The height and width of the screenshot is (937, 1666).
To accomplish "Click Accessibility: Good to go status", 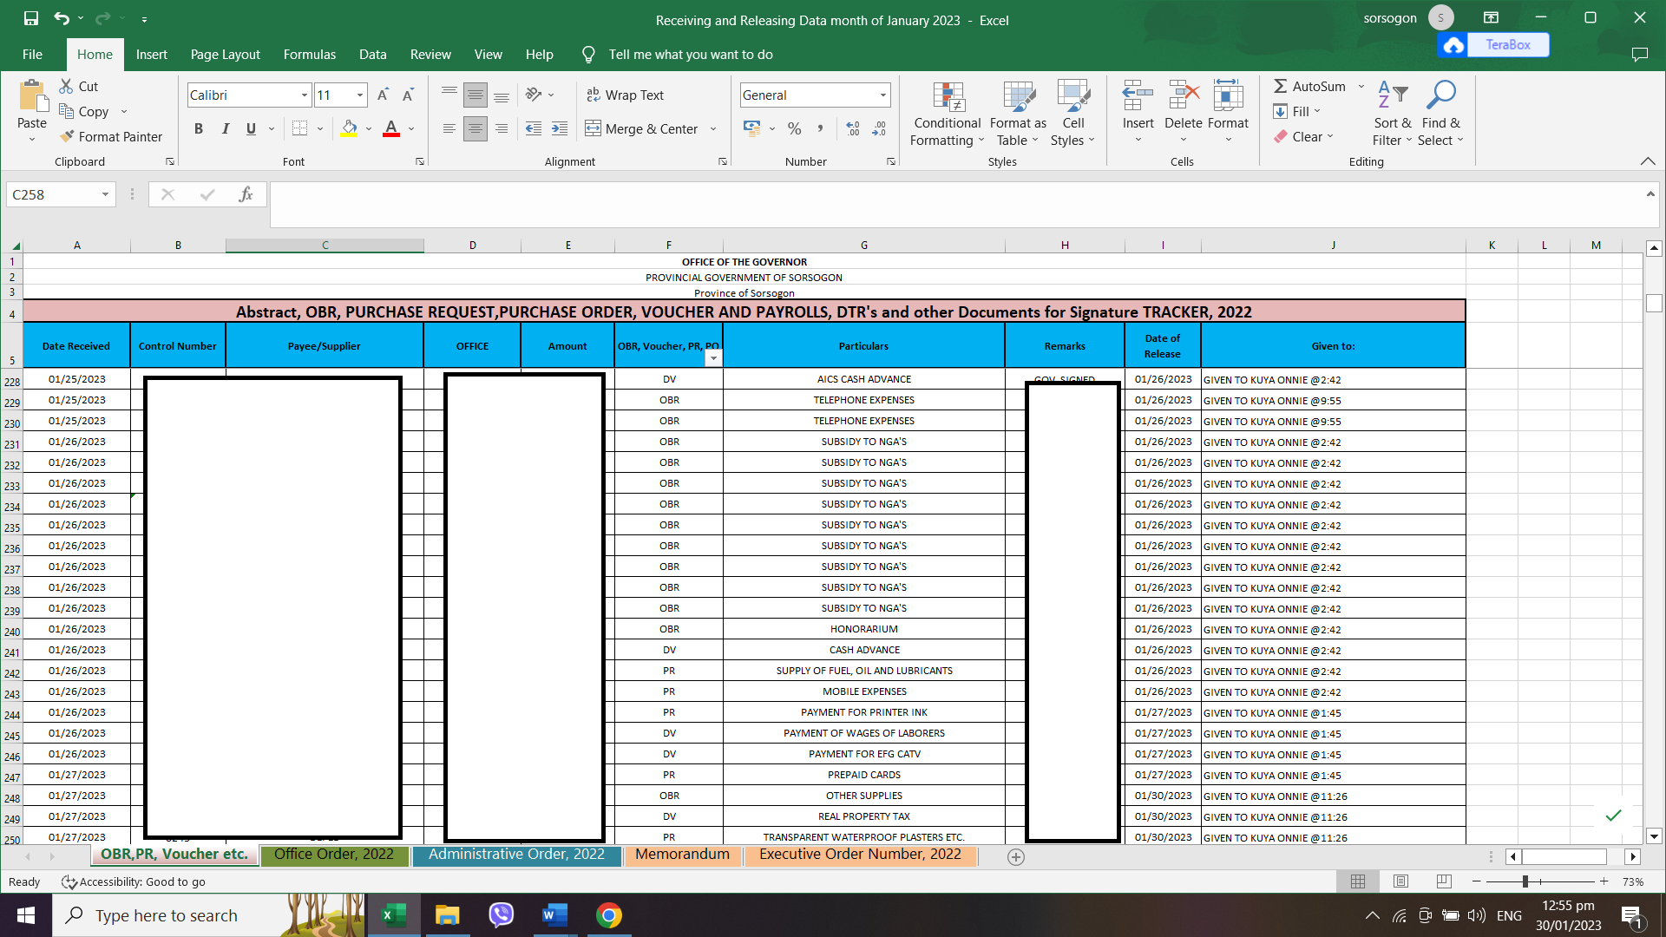I will pos(134,881).
